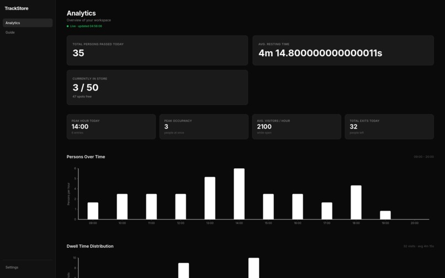The image size is (445, 278).
Task: Click the 20:00 x-axis label
Action: (x=414, y=223)
